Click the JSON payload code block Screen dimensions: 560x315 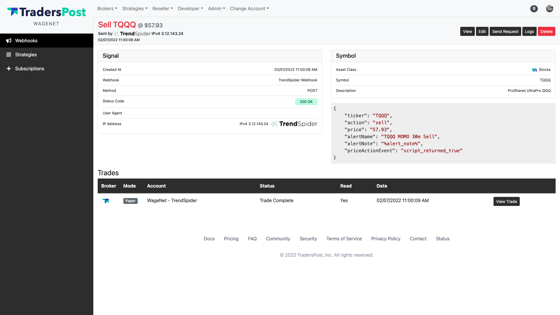tap(443, 133)
